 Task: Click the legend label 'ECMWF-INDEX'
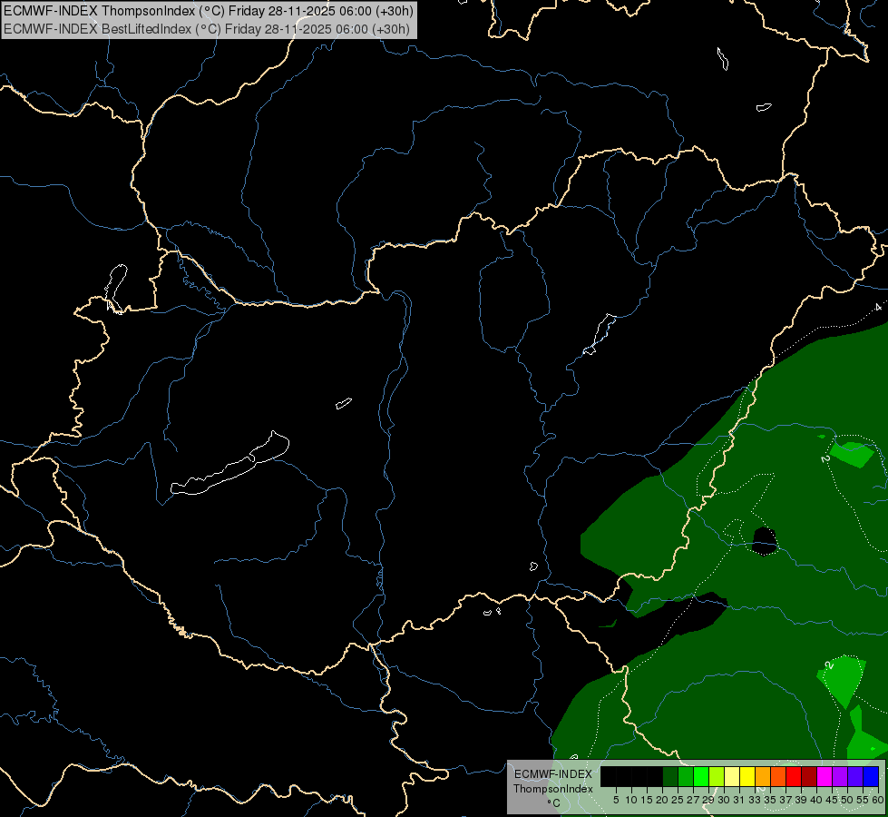pyautogui.click(x=553, y=774)
